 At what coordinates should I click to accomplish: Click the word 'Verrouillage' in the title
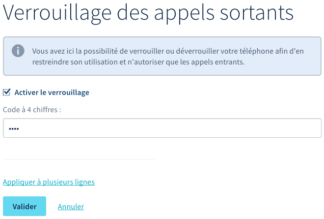click(x=55, y=13)
